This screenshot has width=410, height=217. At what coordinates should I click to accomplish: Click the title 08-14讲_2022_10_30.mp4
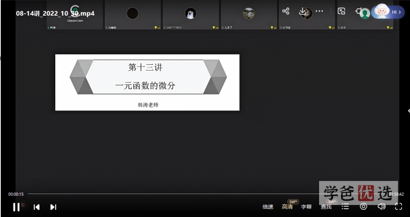pyautogui.click(x=55, y=14)
